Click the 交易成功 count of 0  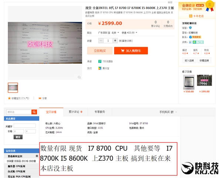click(168, 22)
